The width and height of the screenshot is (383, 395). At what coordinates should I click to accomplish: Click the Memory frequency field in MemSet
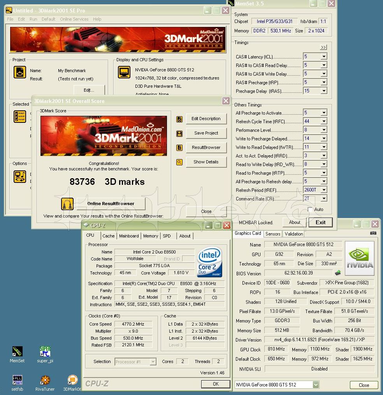click(280, 31)
